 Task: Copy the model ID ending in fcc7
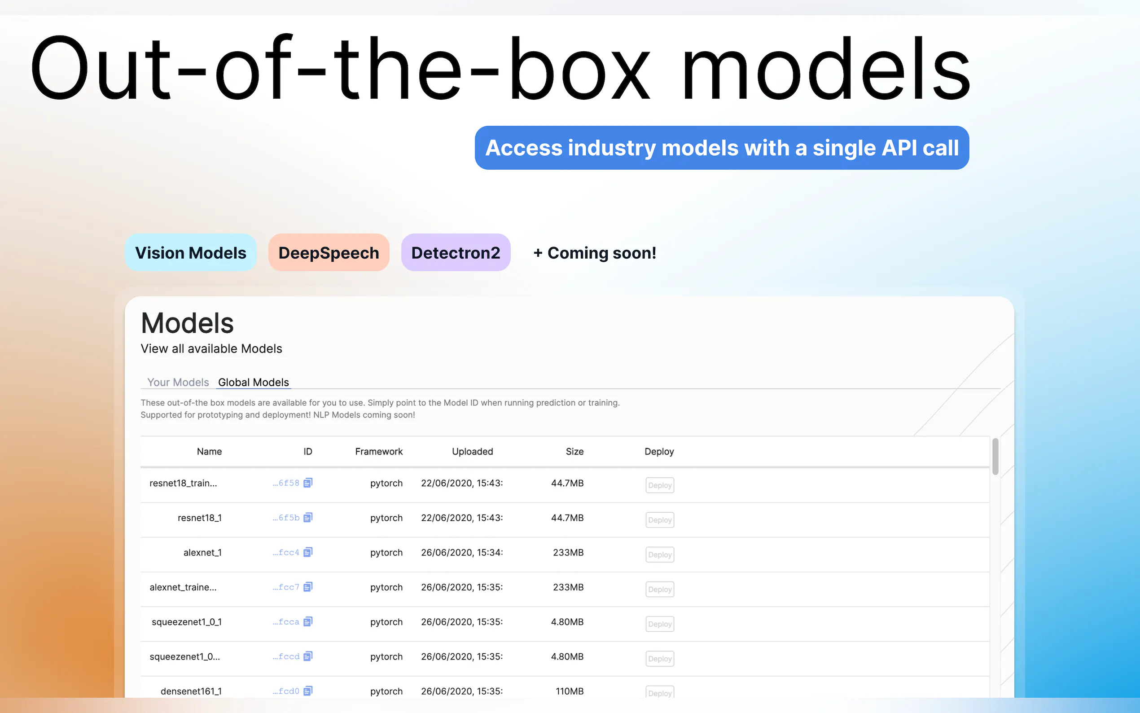308,587
